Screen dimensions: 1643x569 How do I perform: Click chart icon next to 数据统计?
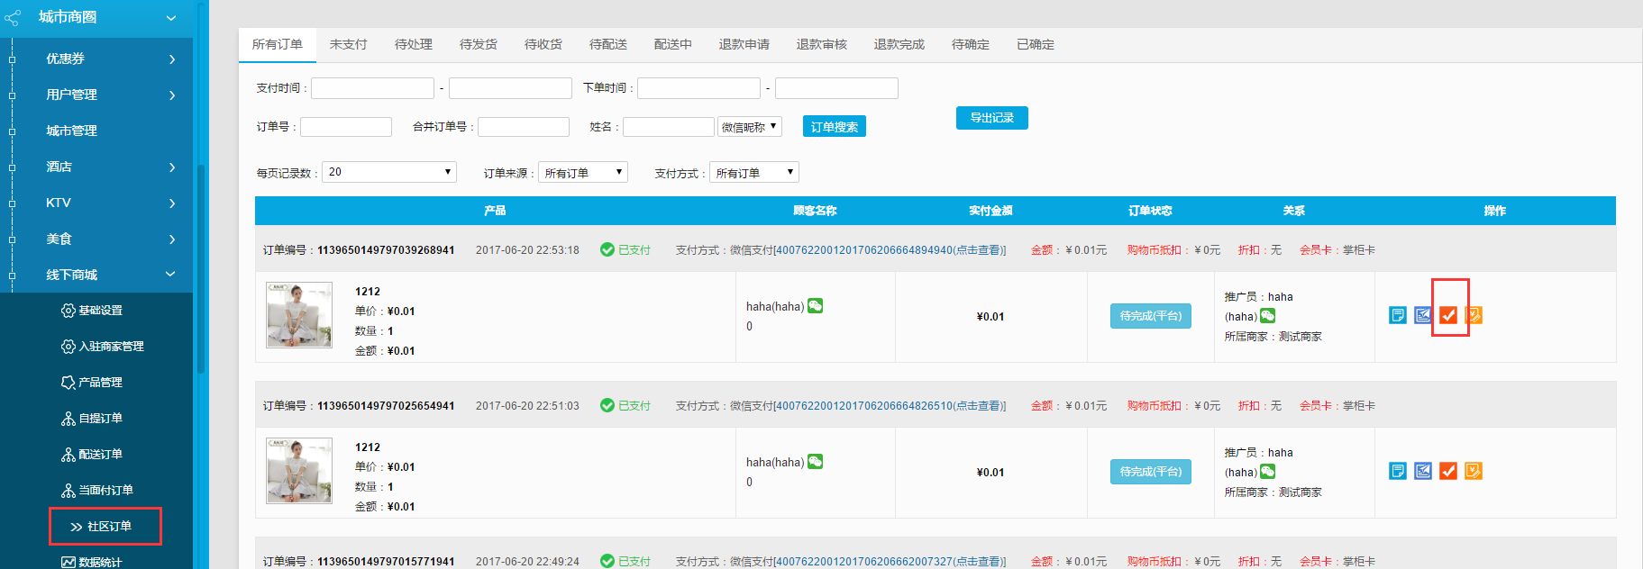coord(68,563)
